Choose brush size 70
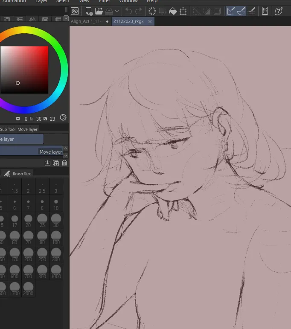Screen dimensions: 291x329 tap(28, 238)
